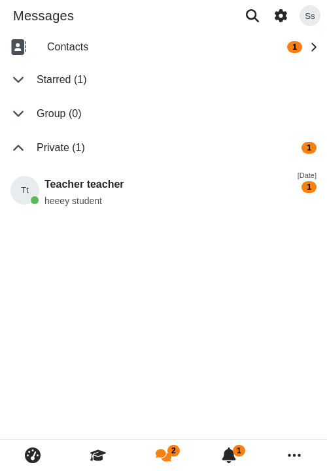Image resolution: width=327 pixels, height=471 pixels.
Task: Click the Group (0) label text
Action: [59, 114]
